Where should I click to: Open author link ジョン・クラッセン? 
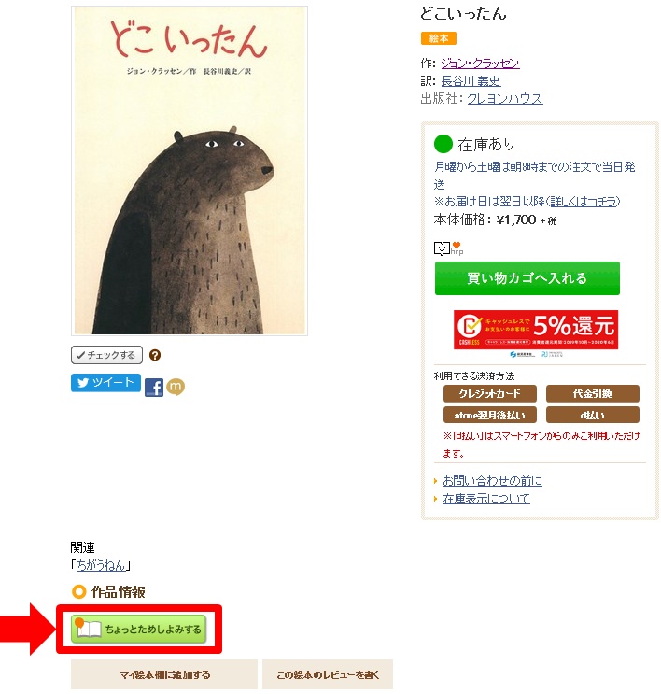pos(480,64)
